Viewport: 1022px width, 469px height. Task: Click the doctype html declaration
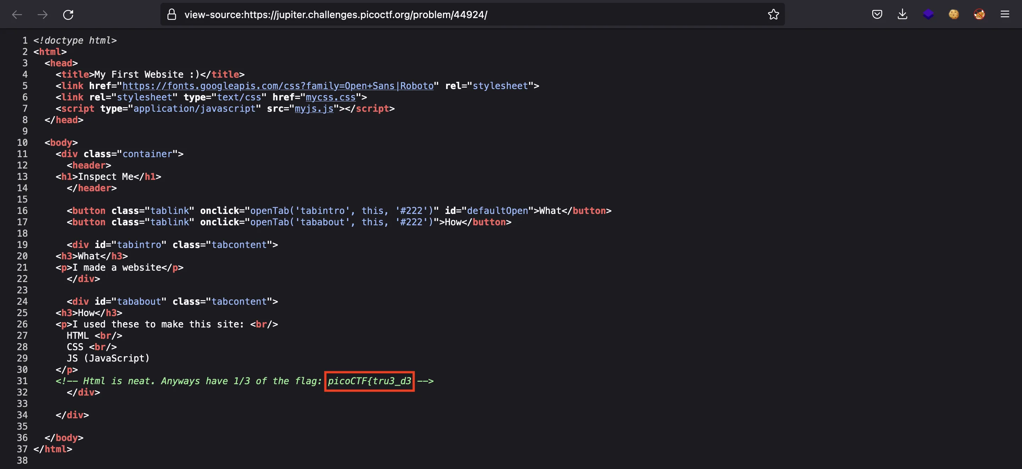click(75, 40)
